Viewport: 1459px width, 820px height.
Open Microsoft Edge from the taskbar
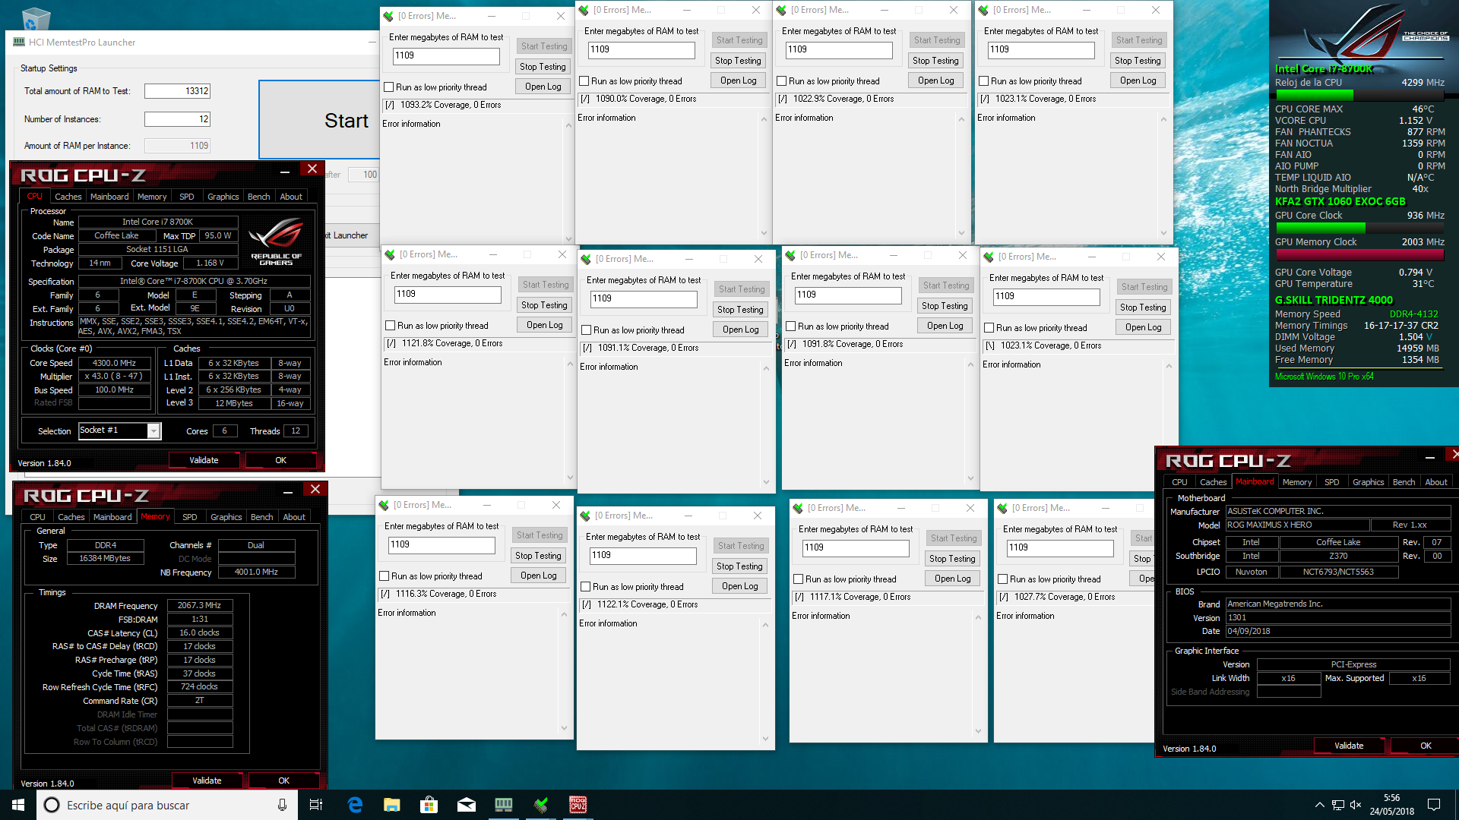(355, 805)
